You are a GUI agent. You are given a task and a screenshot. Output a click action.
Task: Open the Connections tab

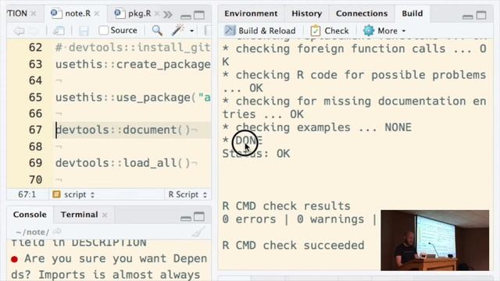[362, 13]
